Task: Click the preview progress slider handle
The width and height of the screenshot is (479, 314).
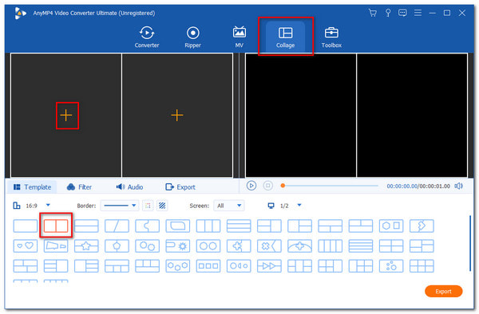Action: [x=283, y=186]
